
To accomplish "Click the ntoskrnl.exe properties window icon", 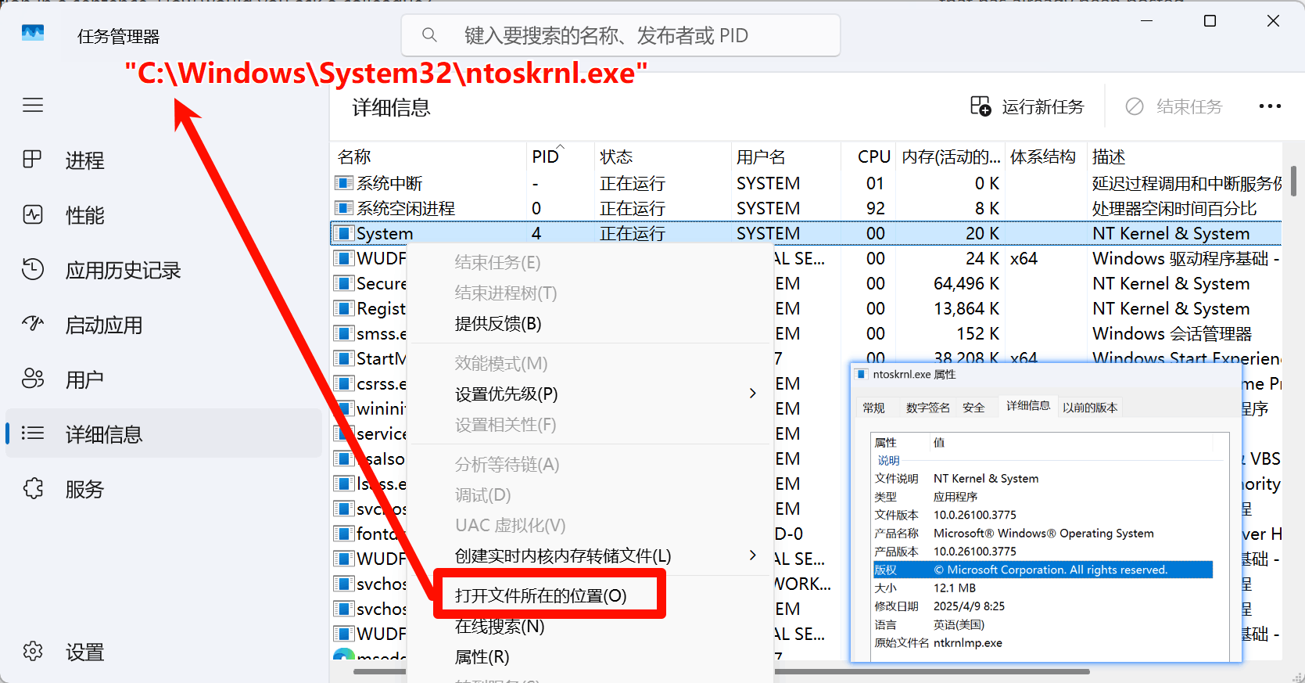I will click(862, 374).
